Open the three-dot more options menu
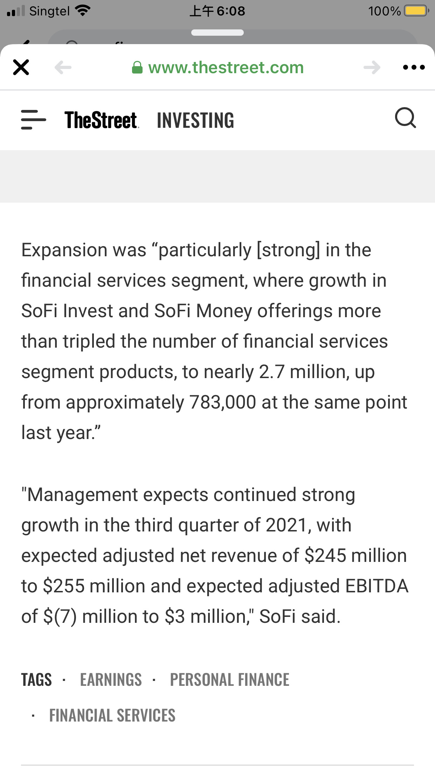 click(x=414, y=67)
